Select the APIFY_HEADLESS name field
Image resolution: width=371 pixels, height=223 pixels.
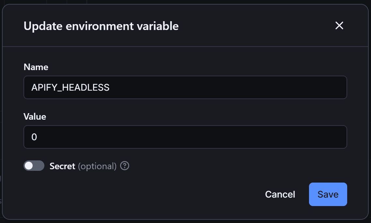pyautogui.click(x=185, y=87)
